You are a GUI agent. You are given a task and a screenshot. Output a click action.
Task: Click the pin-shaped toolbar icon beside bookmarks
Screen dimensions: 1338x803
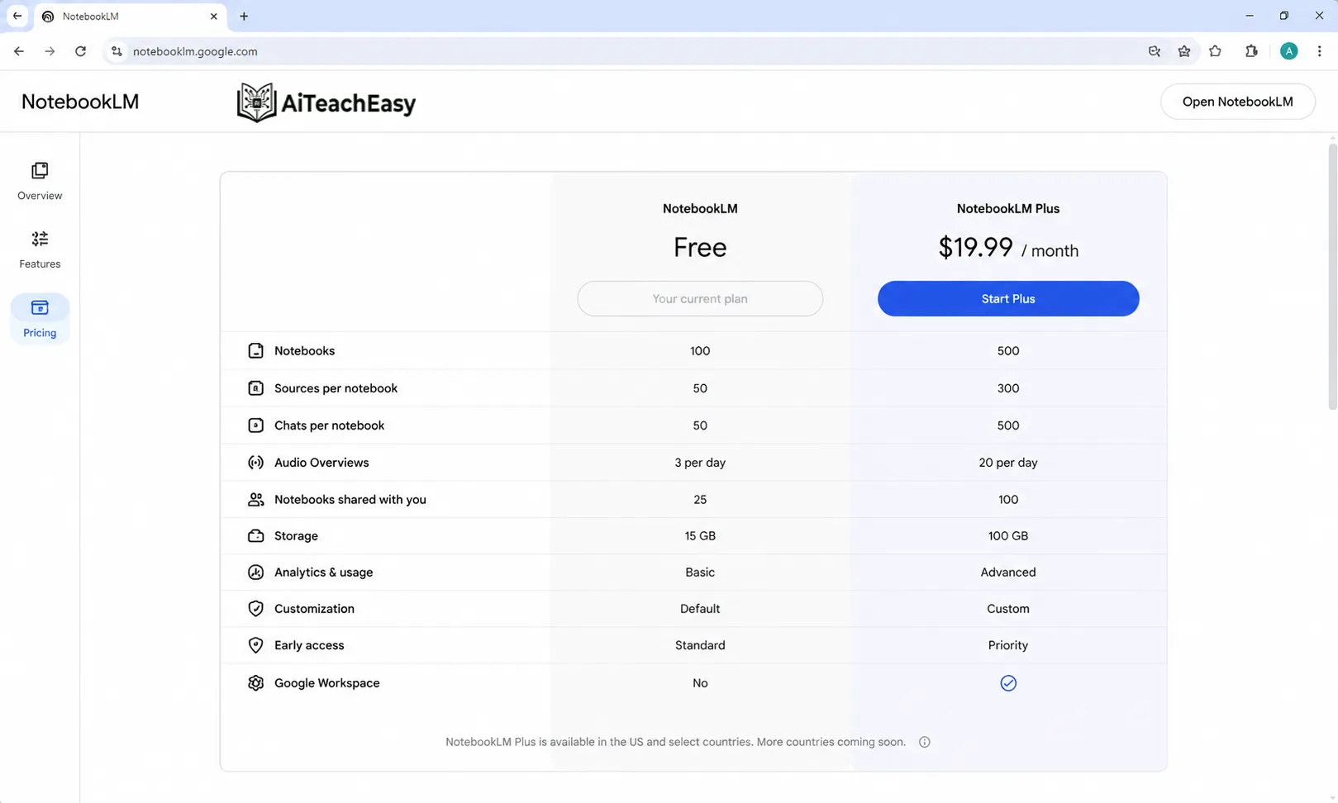(1215, 51)
